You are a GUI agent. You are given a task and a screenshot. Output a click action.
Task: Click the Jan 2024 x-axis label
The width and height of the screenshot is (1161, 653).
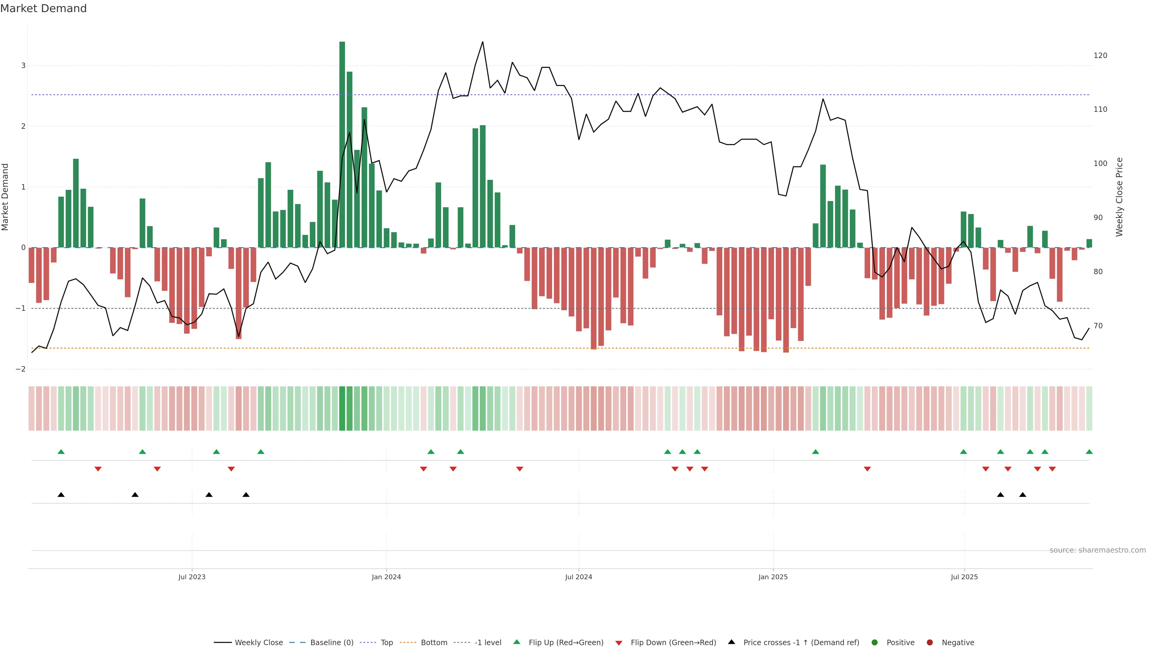pos(386,577)
